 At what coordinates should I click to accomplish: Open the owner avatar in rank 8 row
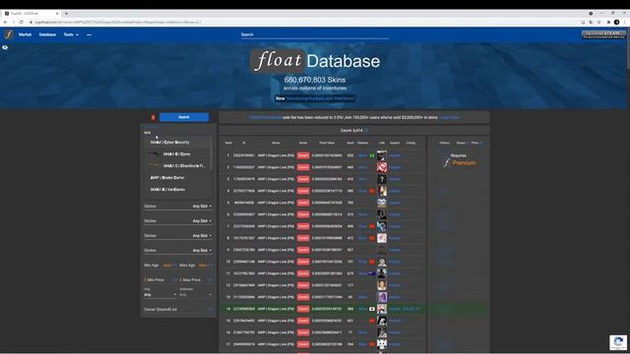coord(382,238)
